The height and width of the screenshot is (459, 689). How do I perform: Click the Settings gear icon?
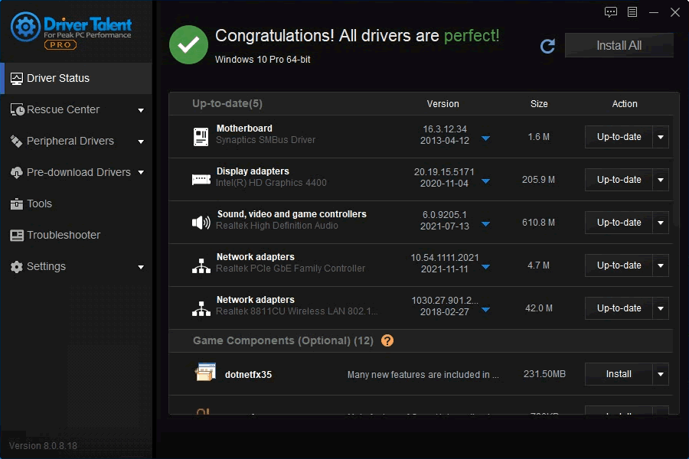coord(16,267)
